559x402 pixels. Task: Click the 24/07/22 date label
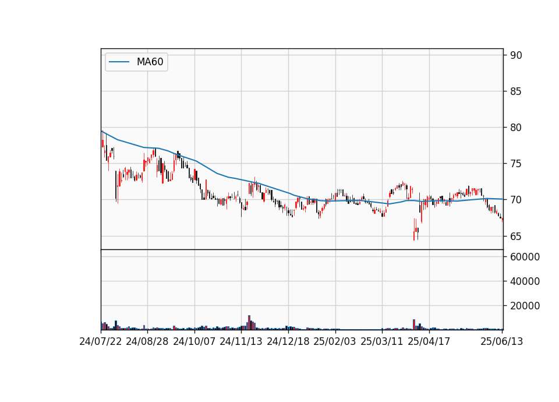(x=101, y=342)
